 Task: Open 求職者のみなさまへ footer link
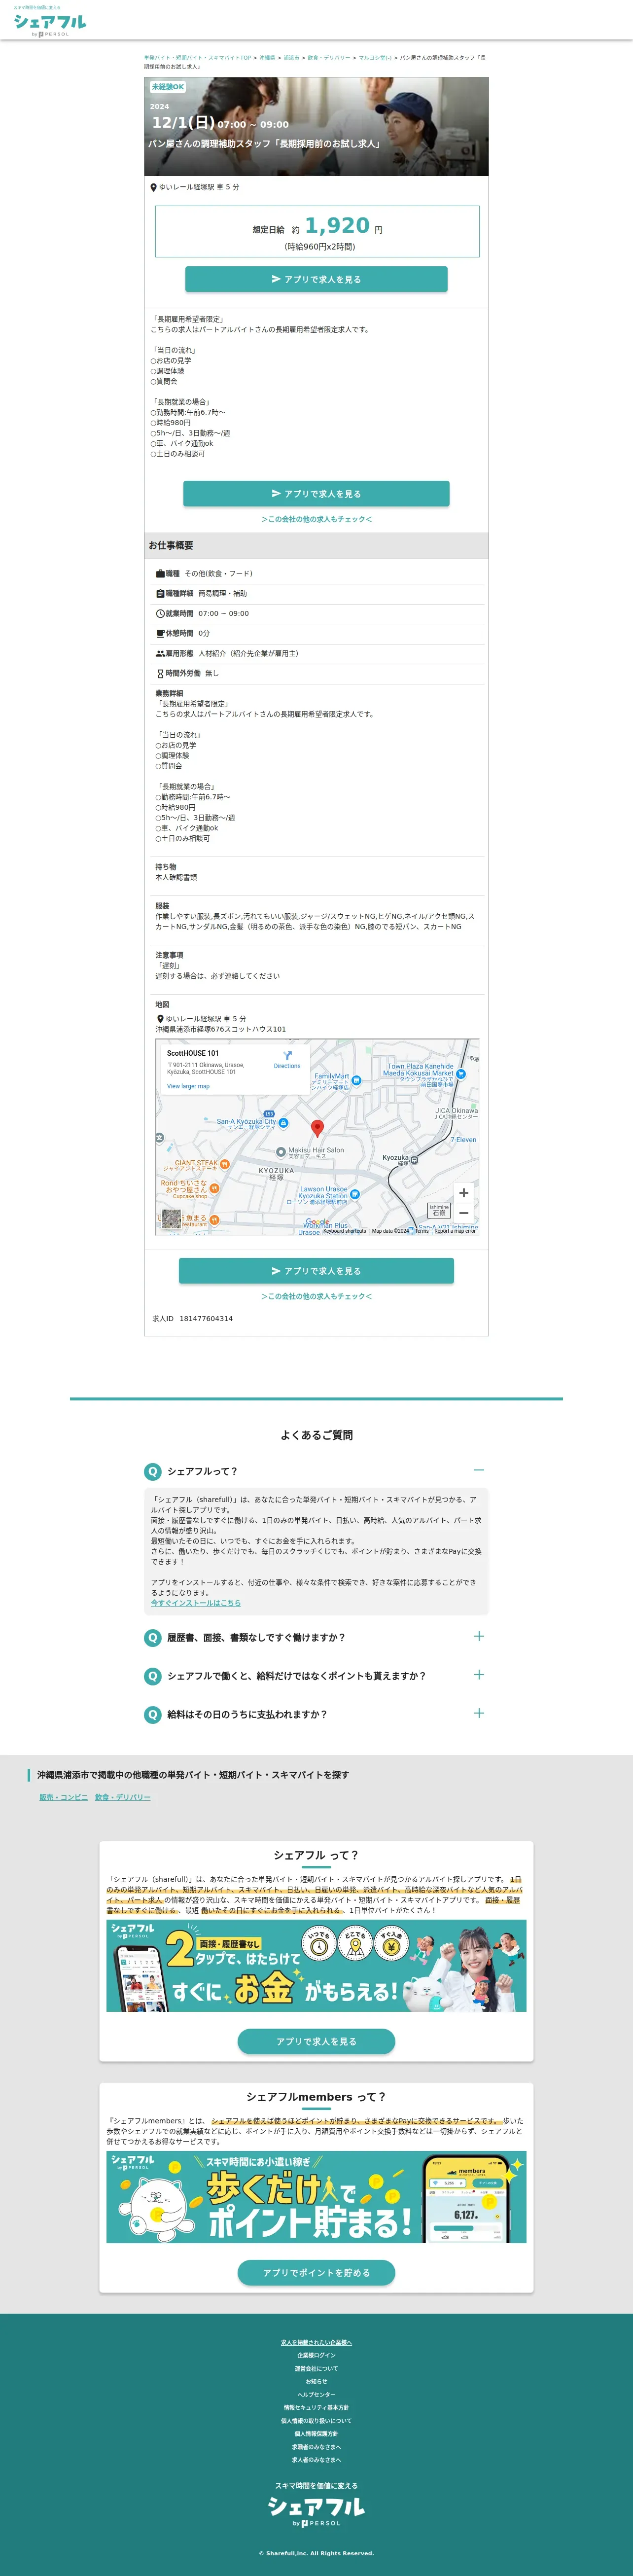pos(316,2447)
